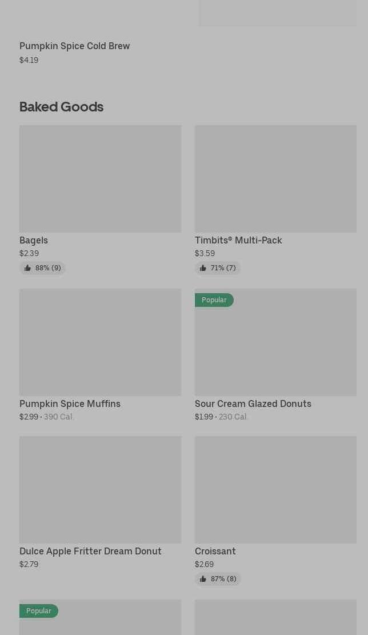Open the Bagels product image
Image resolution: width=368 pixels, height=635 pixels.
click(100, 179)
